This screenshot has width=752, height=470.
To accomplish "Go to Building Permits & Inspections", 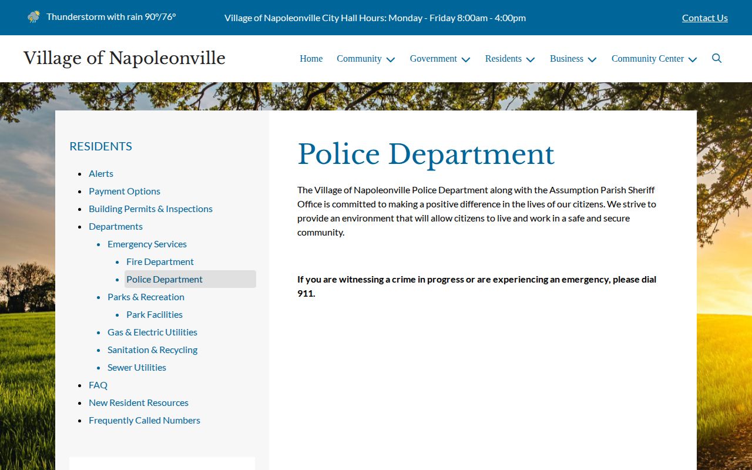I will click(150, 209).
